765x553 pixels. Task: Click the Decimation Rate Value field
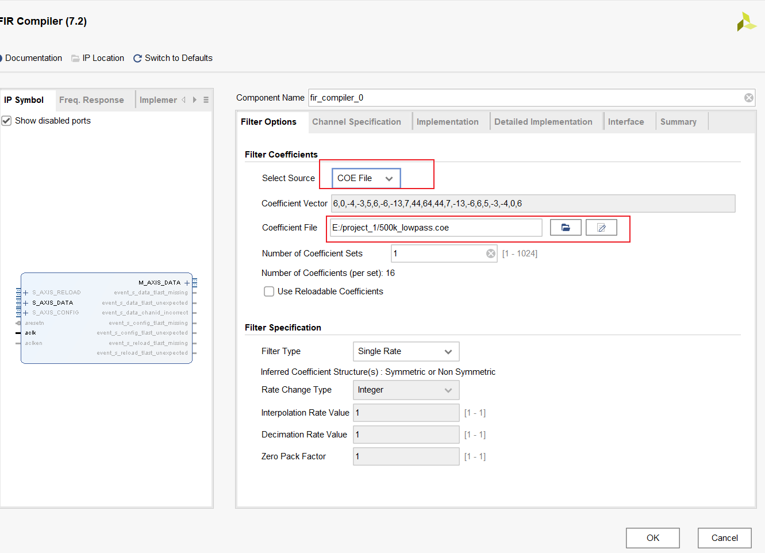pyautogui.click(x=406, y=435)
